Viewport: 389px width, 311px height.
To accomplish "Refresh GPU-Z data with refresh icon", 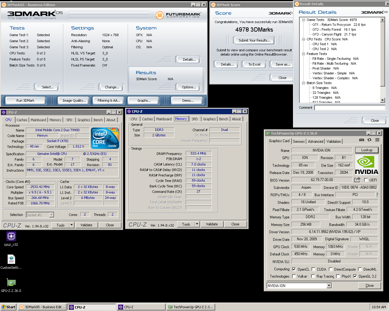I will [x=369, y=140].
